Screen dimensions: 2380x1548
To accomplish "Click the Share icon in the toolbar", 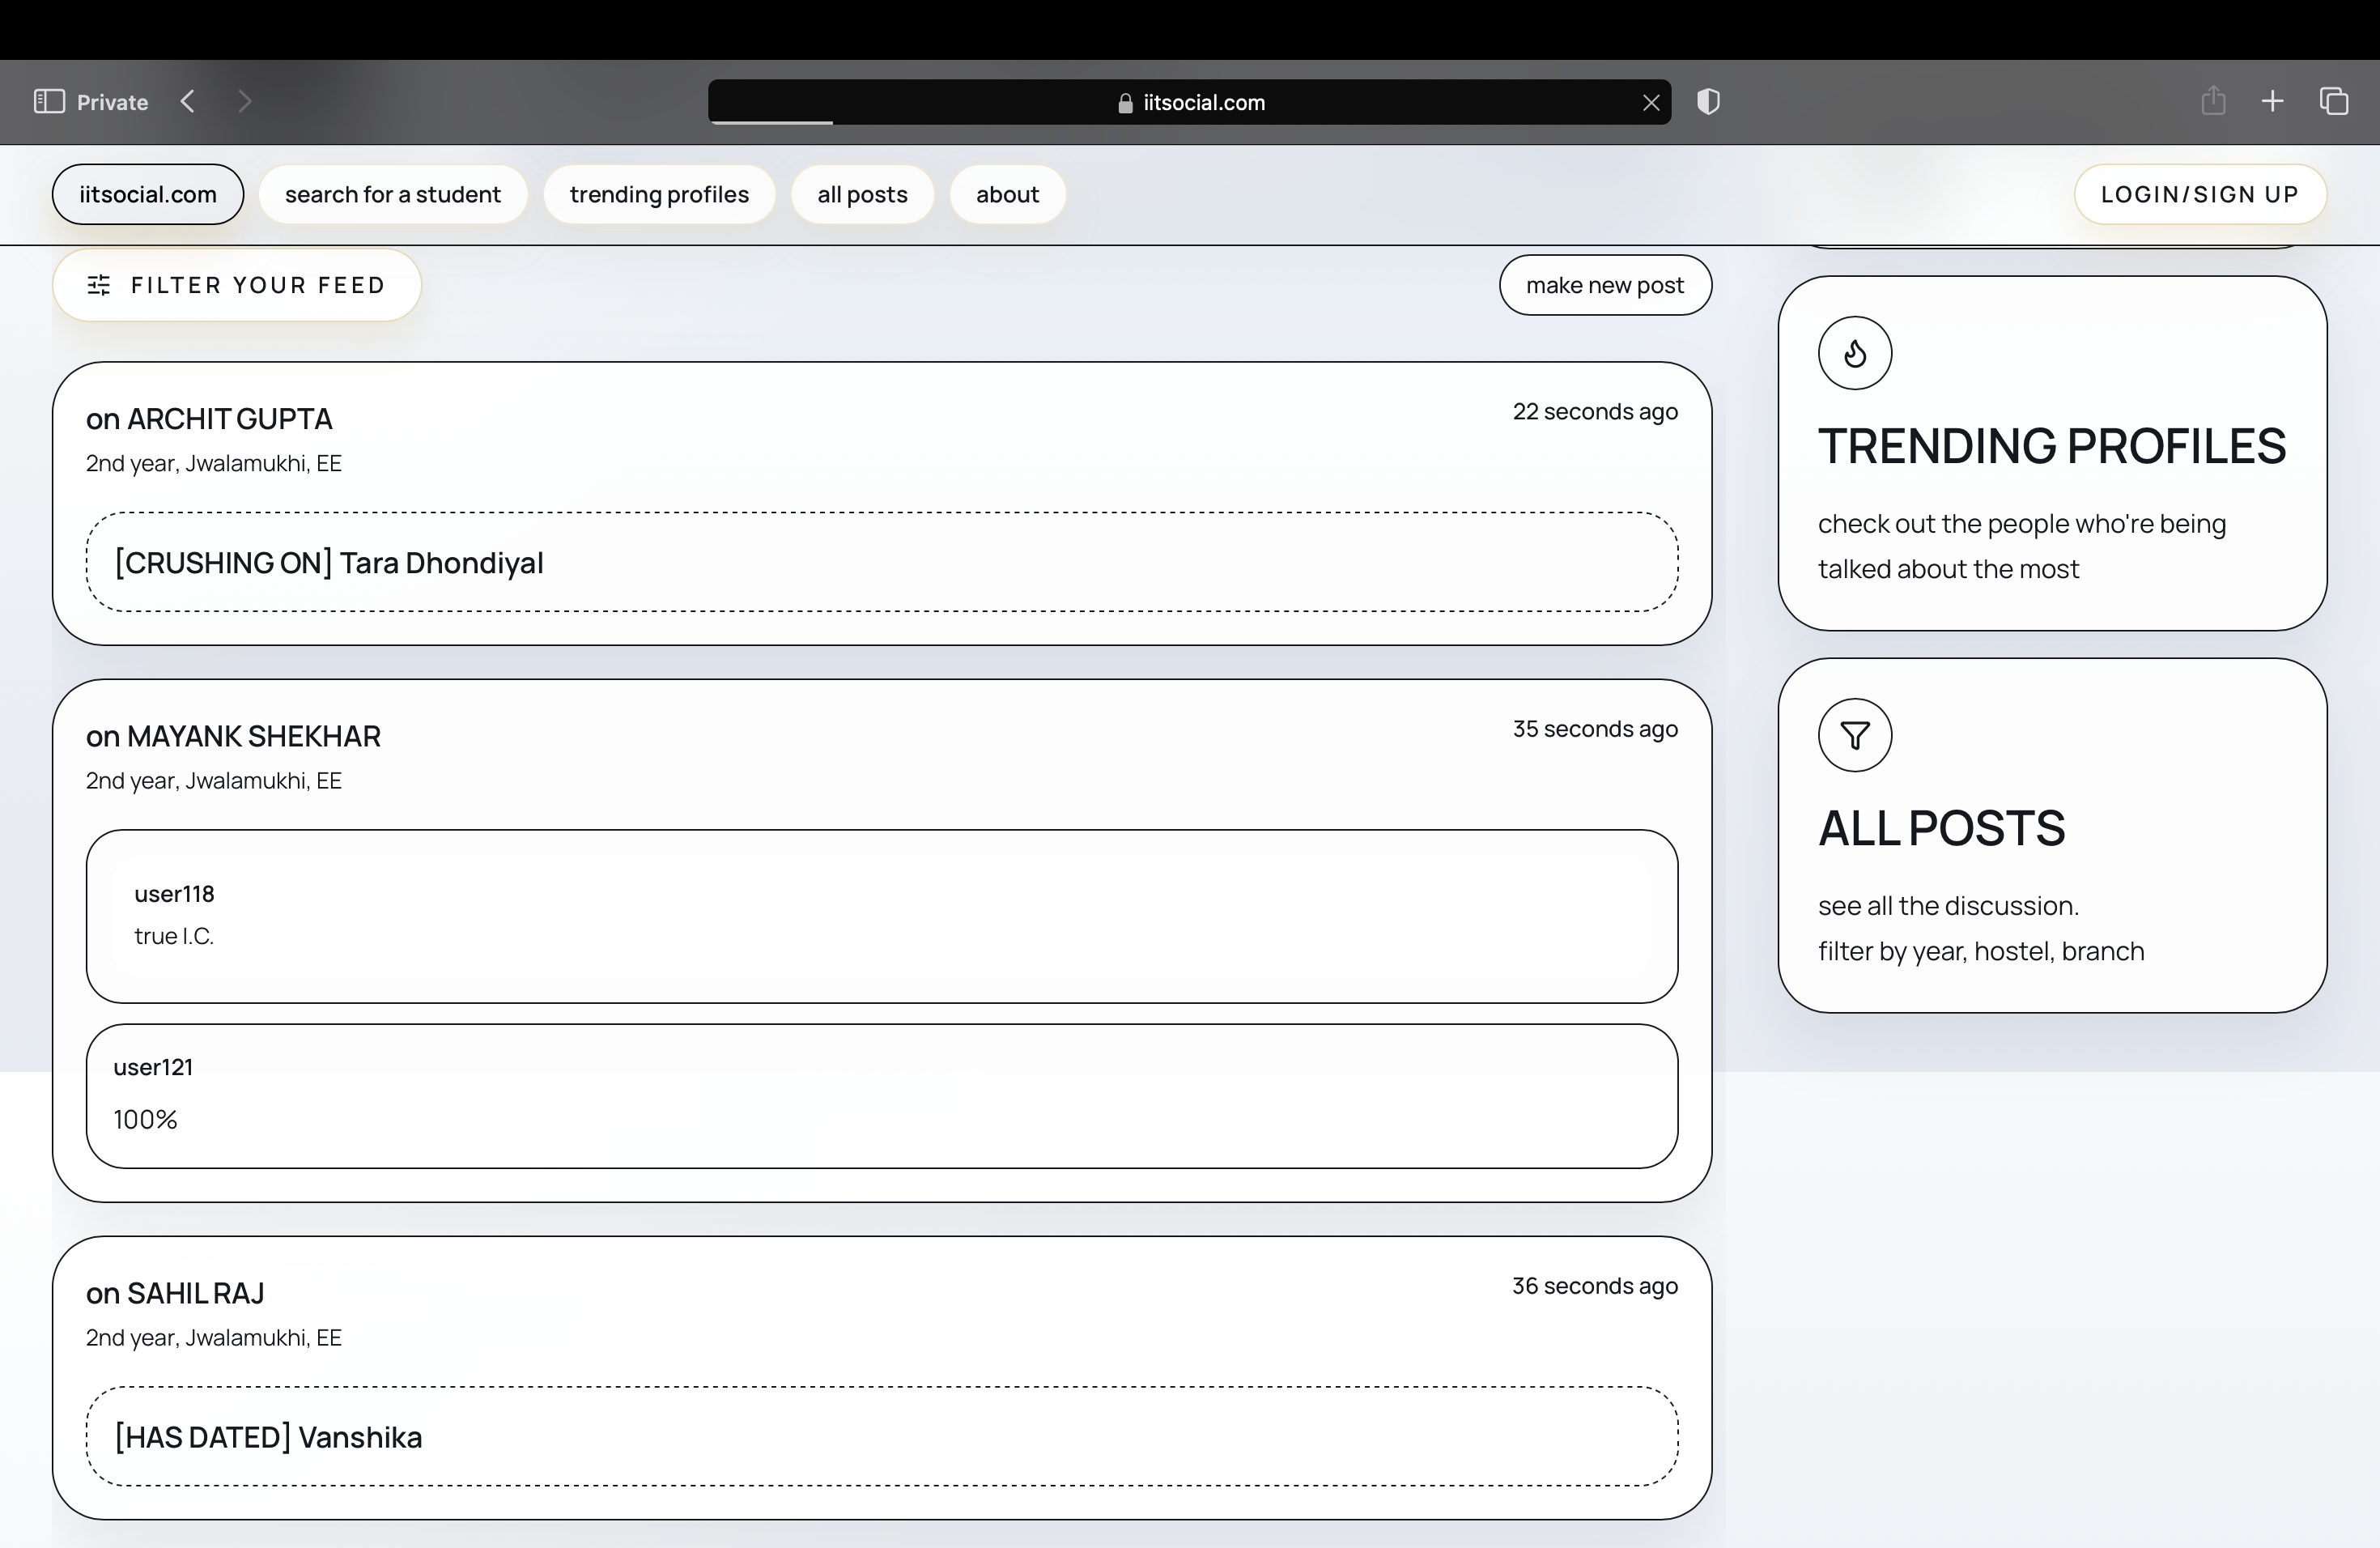I will click(x=2213, y=101).
